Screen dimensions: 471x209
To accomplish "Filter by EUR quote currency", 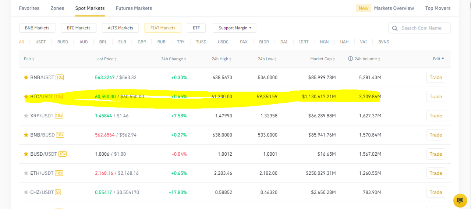I will [x=122, y=42].
